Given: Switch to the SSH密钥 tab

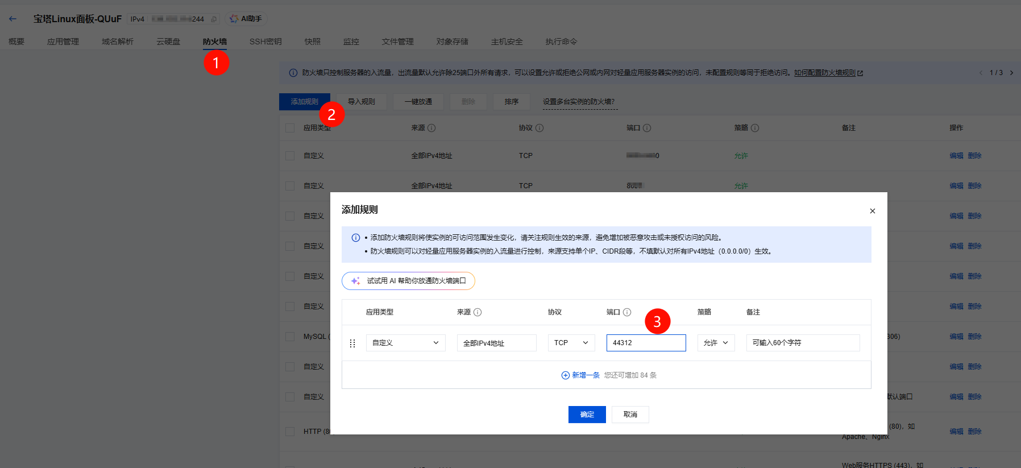Looking at the screenshot, I should pyautogui.click(x=265, y=42).
